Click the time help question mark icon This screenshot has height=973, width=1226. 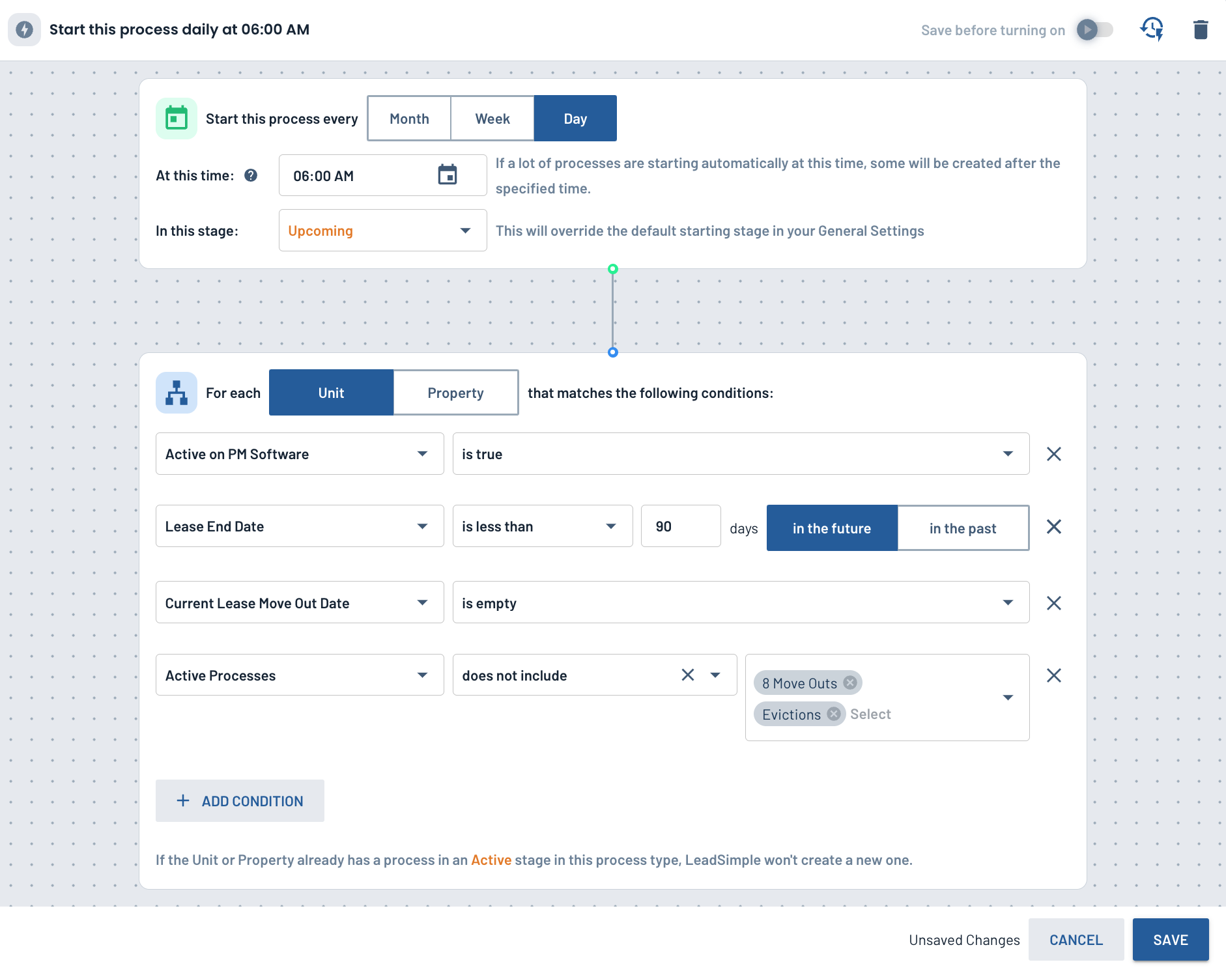[251, 175]
